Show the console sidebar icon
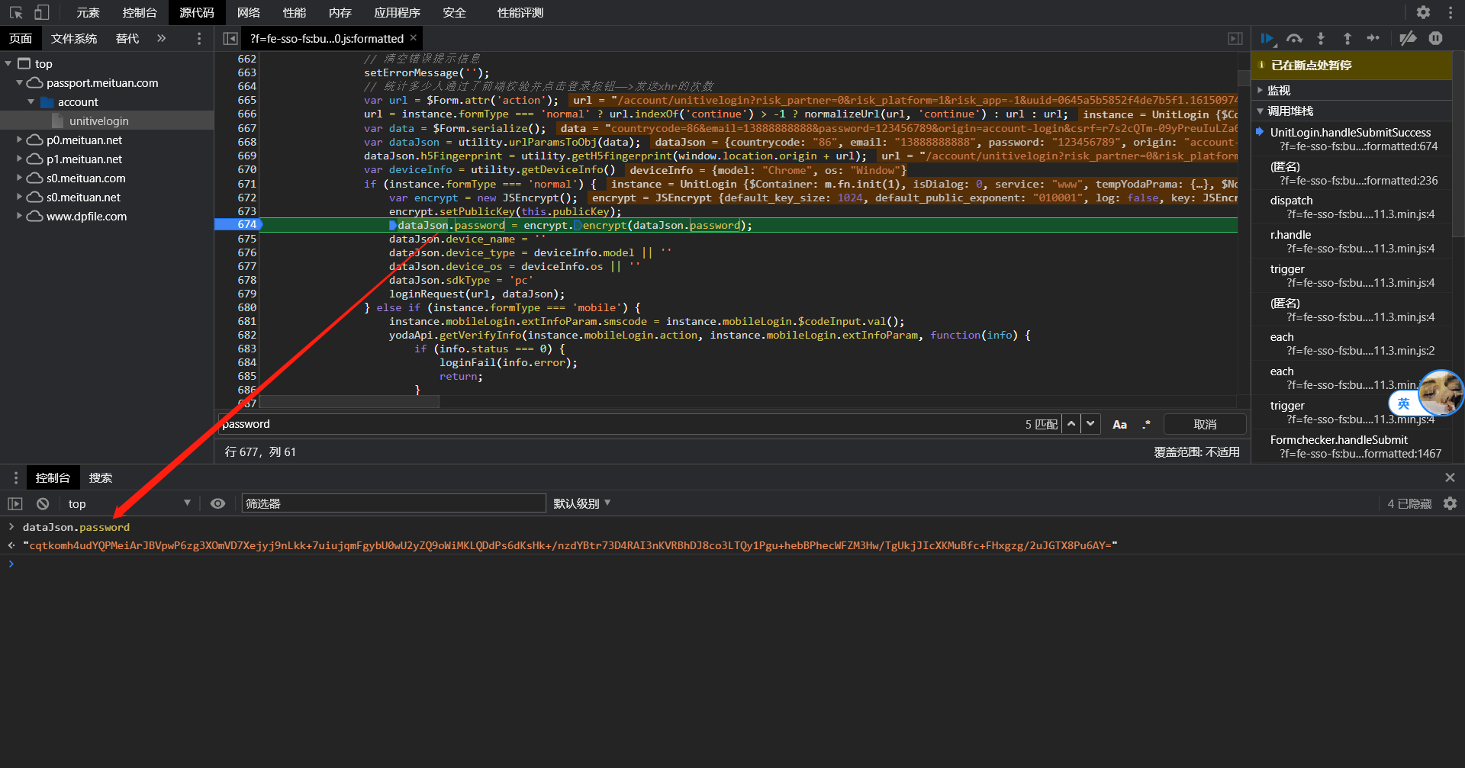 [15, 503]
